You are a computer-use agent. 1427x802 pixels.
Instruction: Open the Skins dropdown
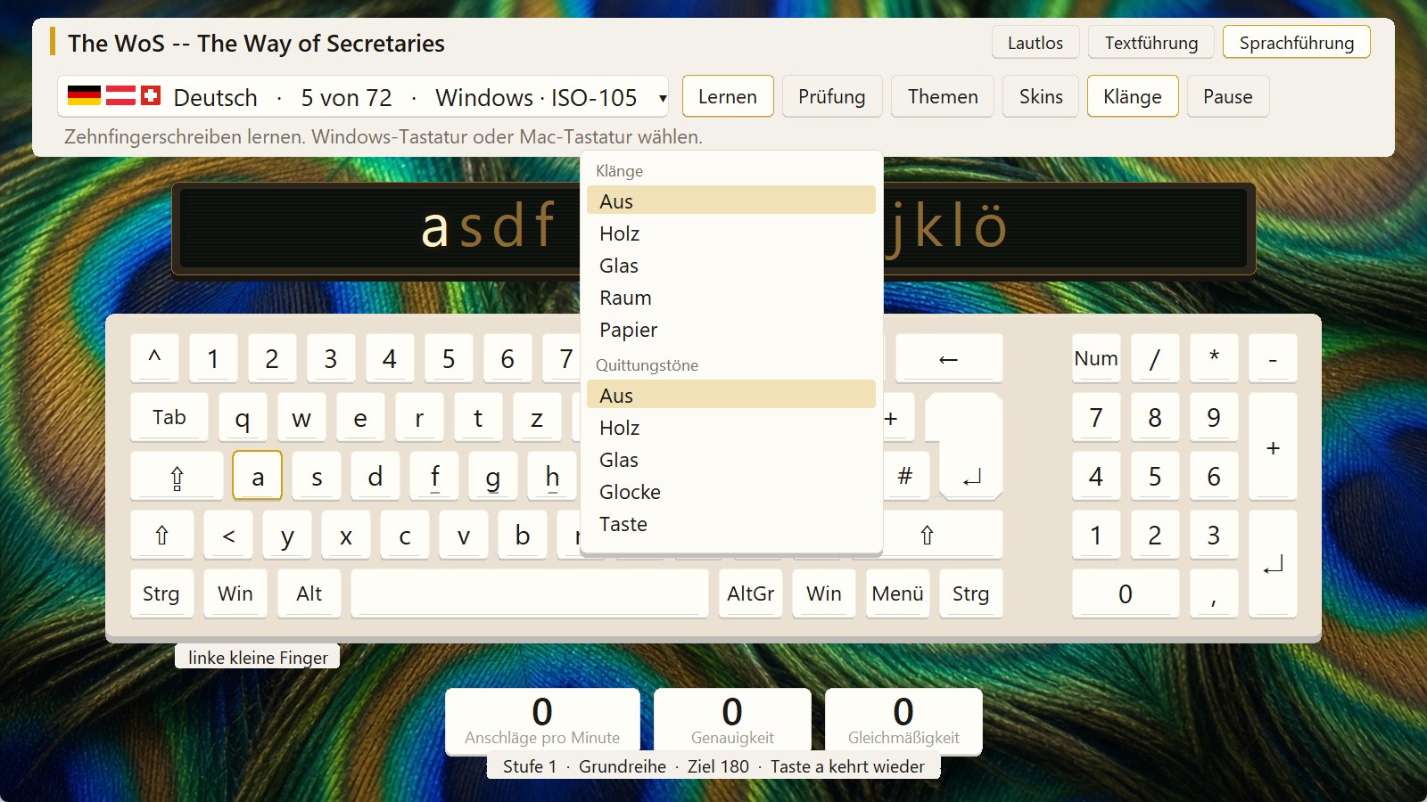[x=1041, y=96]
